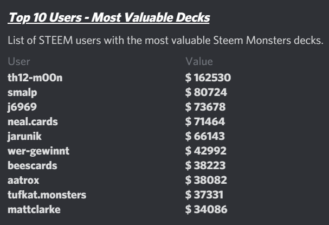Select the description text about Steem Monsters decks

coord(165,40)
